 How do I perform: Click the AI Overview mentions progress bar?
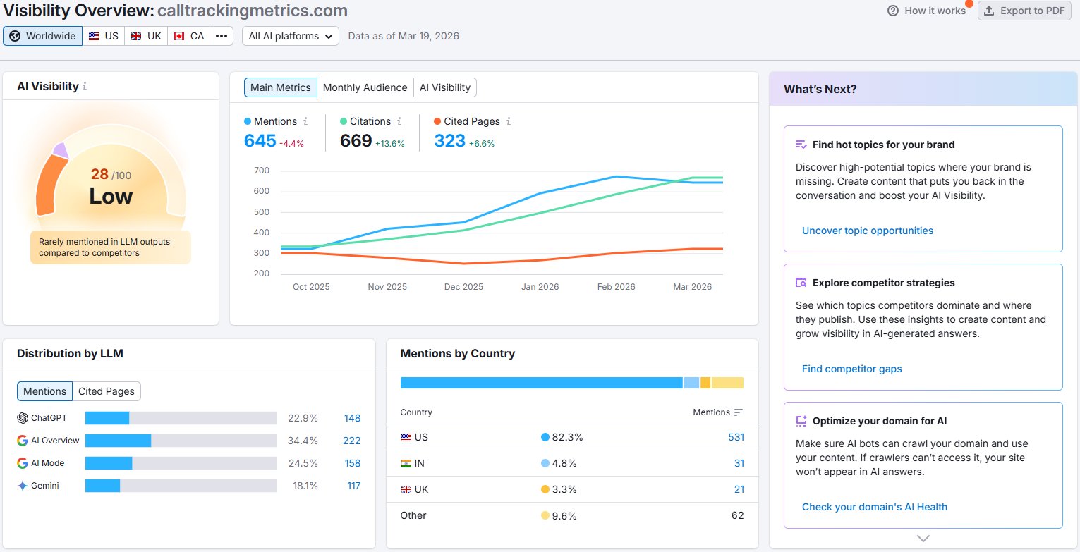coord(181,441)
